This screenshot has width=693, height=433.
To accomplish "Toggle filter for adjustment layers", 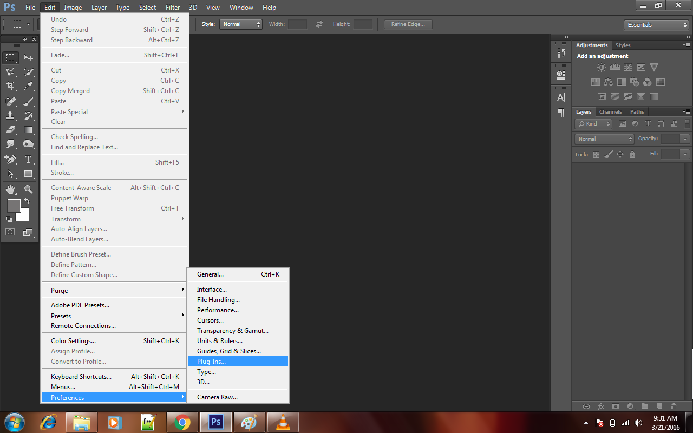I will [635, 124].
